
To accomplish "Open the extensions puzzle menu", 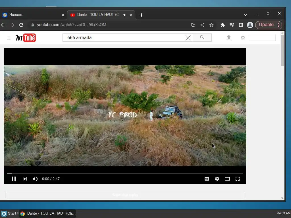I will click(223, 25).
